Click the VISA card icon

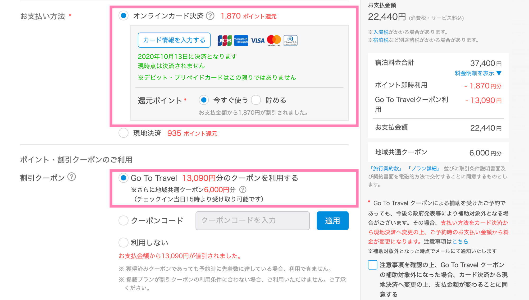pos(258,40)
